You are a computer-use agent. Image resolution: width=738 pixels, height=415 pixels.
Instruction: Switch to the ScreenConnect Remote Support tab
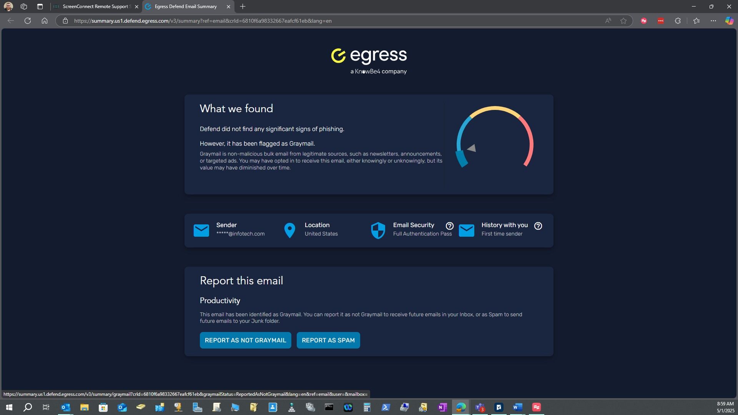[96, 7]
